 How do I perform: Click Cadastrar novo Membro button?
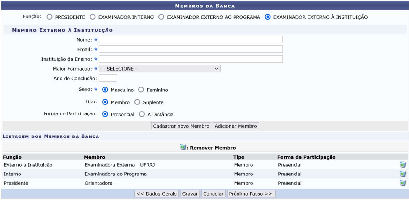pyautogui.click(x=181, y=126)
